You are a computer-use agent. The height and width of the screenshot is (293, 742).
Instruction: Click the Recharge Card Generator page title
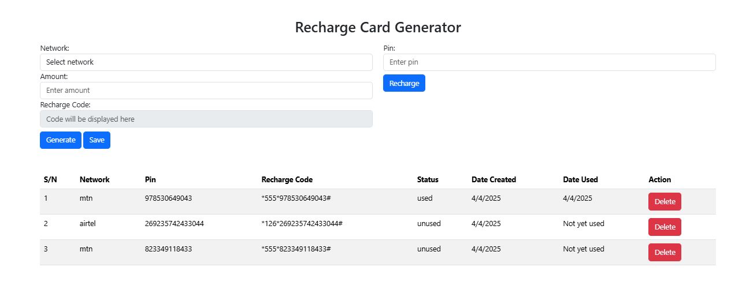(x=378, y=27)
